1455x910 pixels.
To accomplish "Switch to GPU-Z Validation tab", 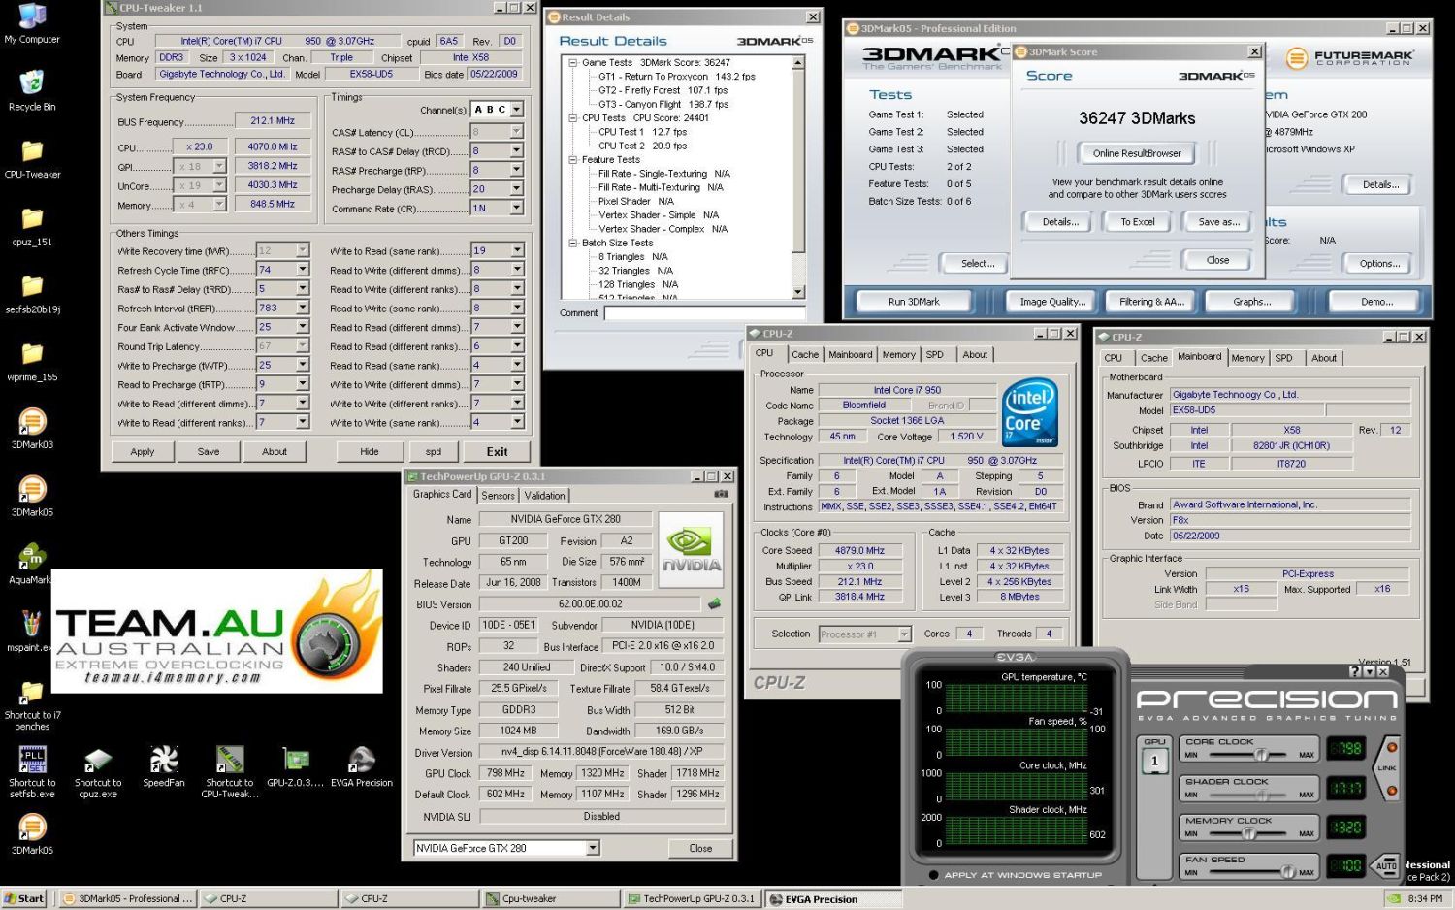I will [545, 496].
